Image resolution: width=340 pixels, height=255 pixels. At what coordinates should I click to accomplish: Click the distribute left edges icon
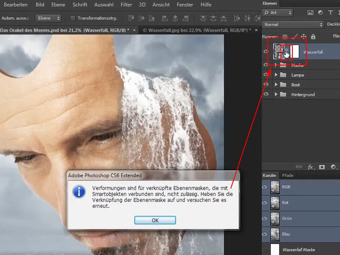(237, 18)
